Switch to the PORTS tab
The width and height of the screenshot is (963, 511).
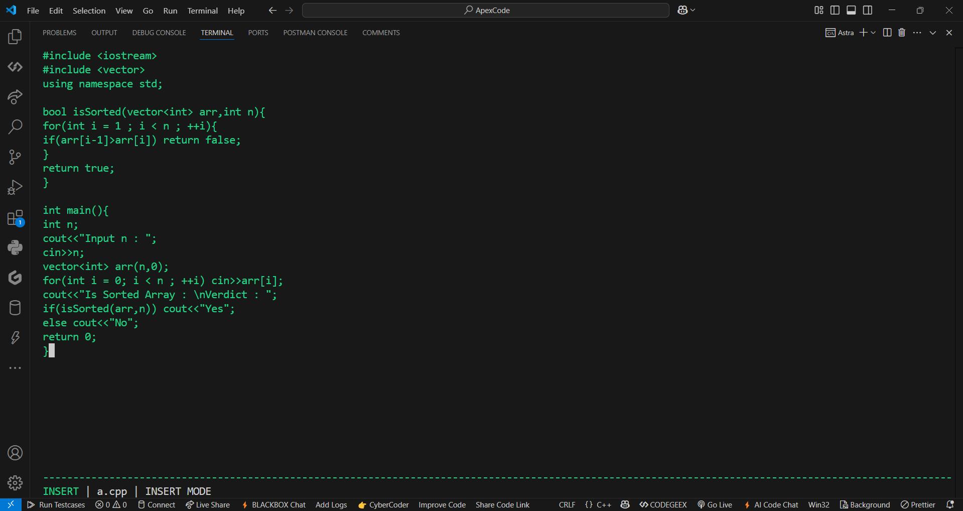pyautogui.click(x=258, y=33)
